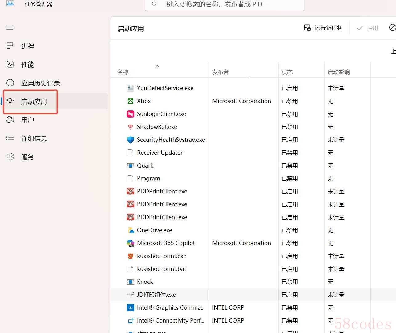Click INTEL CORP publisher of Intel Graphics Command
396x333 pixels.
(x=228, y=307)
